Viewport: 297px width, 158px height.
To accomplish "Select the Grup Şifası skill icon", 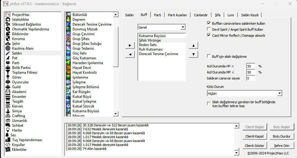I will pyautogui.click(x=69, y=39).
